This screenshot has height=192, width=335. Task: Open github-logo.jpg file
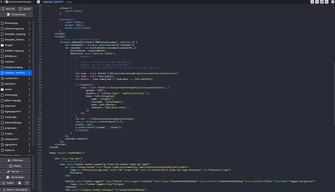13,101
